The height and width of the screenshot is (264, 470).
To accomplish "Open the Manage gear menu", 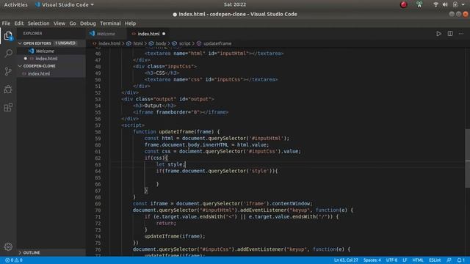I will 8,246.
